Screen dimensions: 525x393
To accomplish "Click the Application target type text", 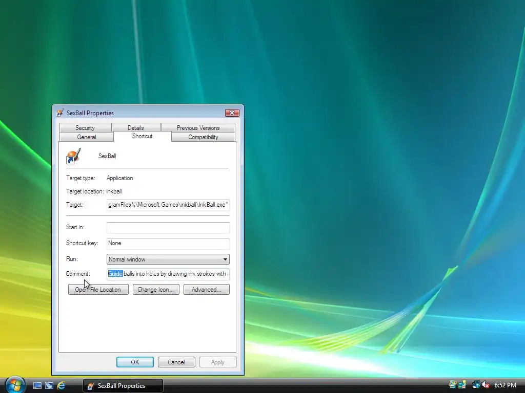I will [x=119, y=178].
